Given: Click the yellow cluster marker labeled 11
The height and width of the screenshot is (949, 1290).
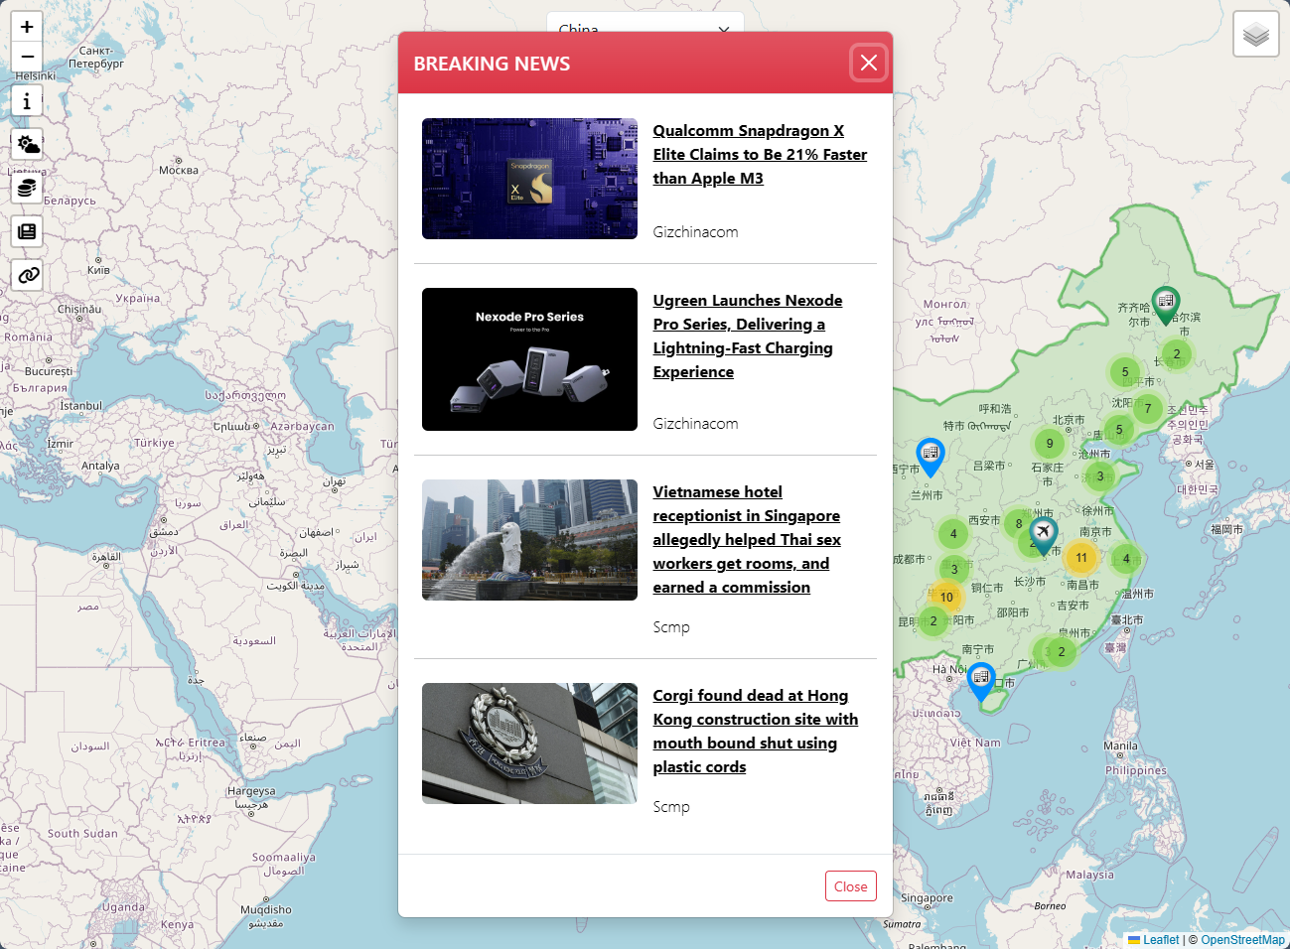Looking at the screenshot, I should point(1081,558).
